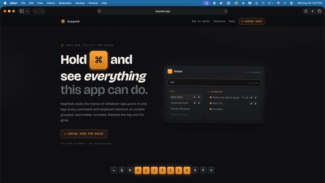This screenshot has height=183, width=325.
Task: Select the Duplicate Note command
Action: click(186, 103)
